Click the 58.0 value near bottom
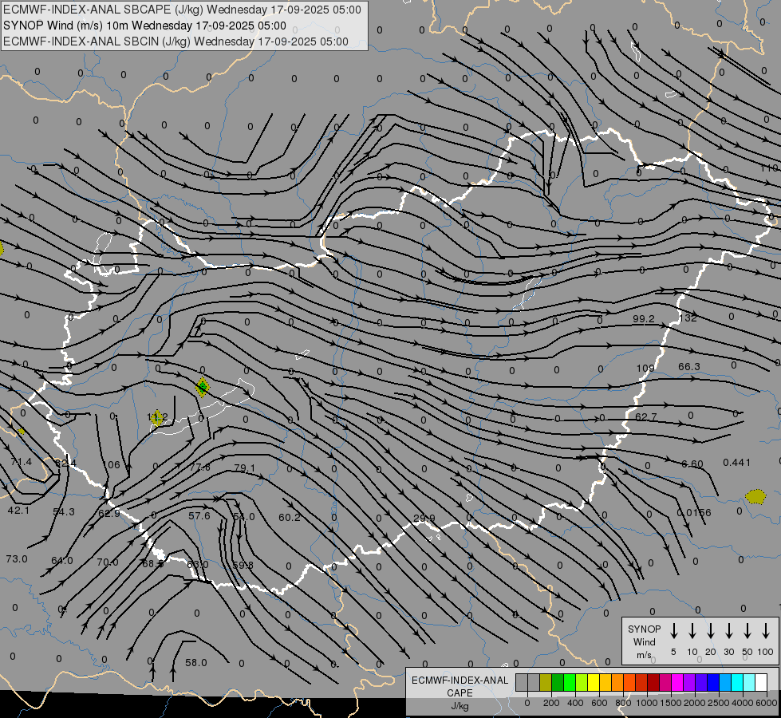This screenshot has height=718, width=781. pyautogui.click(x=195, y=662)
